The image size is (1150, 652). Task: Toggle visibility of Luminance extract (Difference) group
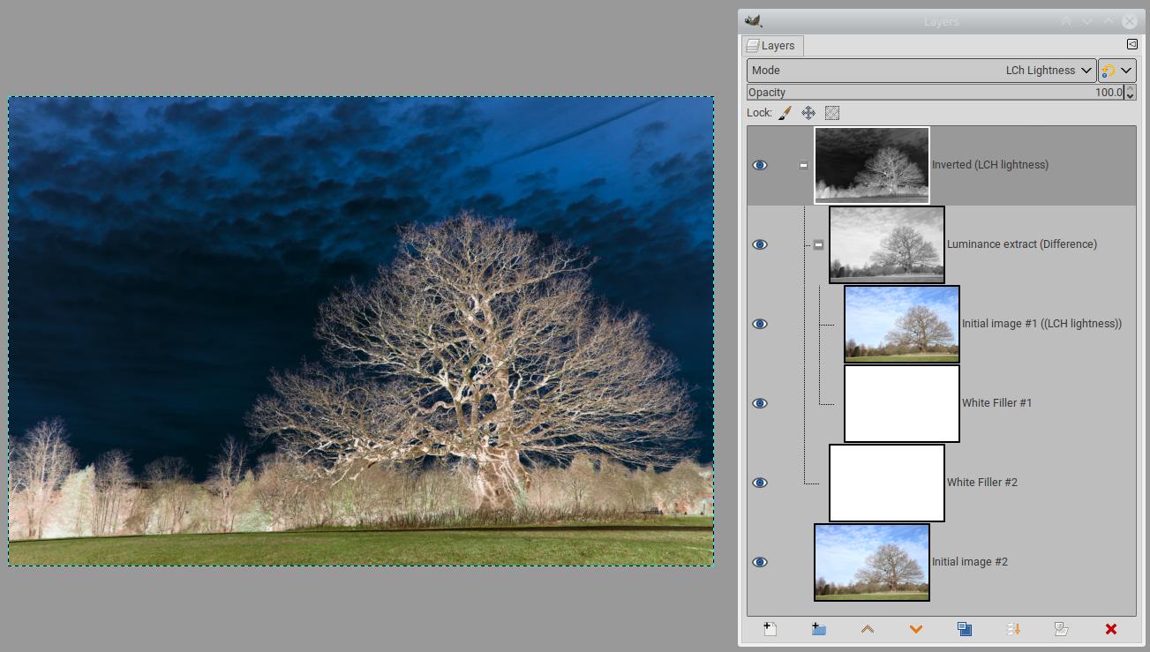click(x=759, y=244)
